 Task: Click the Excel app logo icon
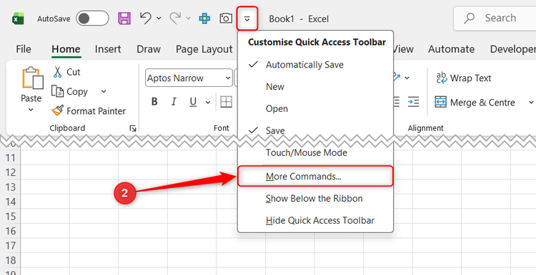coord(18,19)
